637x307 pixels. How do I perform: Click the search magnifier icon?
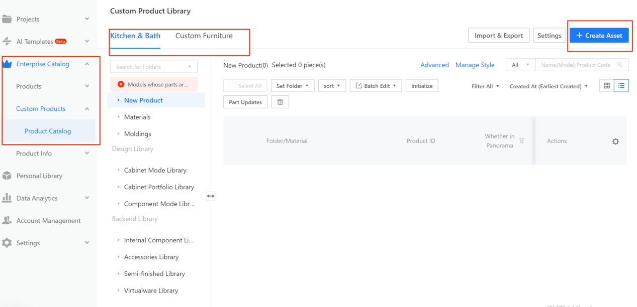pos(620,65)
